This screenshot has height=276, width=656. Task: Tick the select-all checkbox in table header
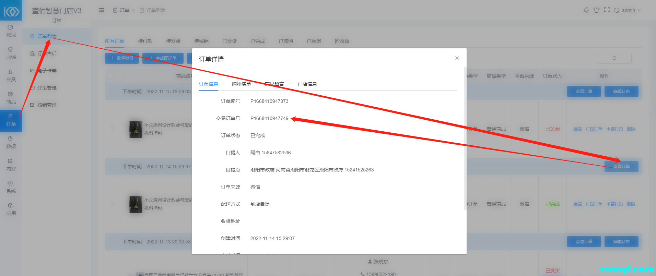point(111,76)
